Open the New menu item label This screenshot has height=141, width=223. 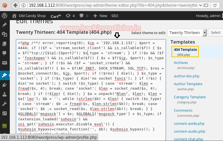click(103, 16)
